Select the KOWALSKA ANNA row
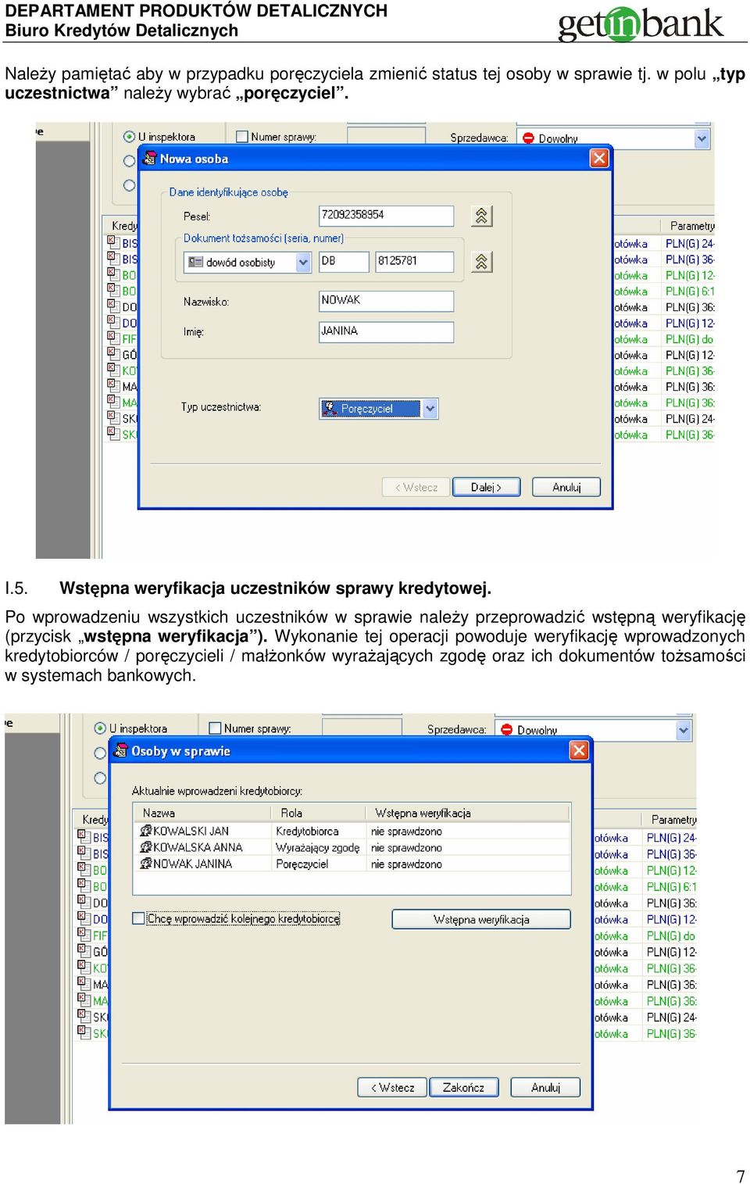The image size is (750, 1184). [x=352, y=847]
